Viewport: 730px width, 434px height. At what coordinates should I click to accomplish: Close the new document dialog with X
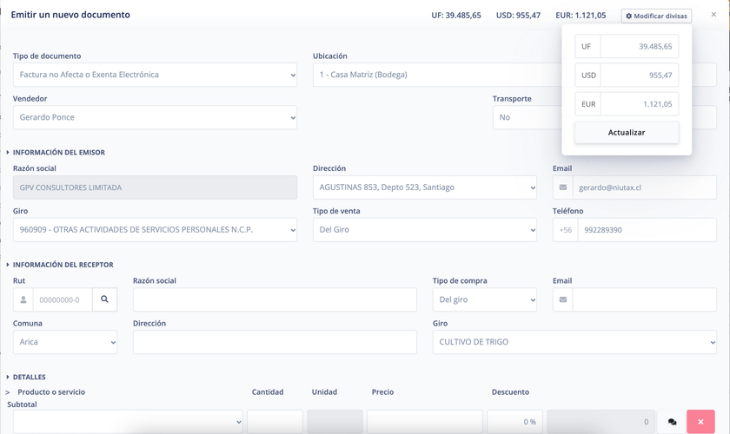713,15
